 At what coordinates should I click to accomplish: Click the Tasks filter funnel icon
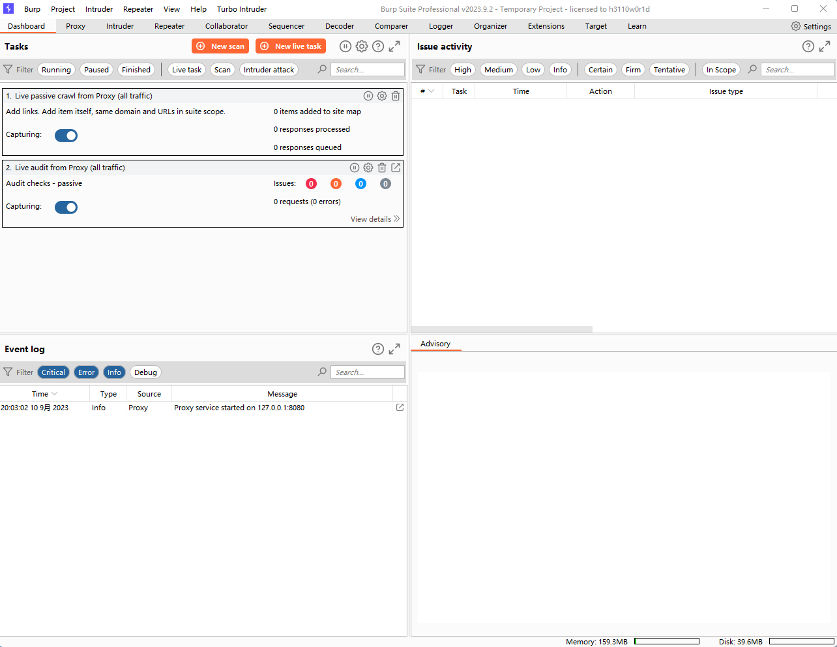click(8, 69)
